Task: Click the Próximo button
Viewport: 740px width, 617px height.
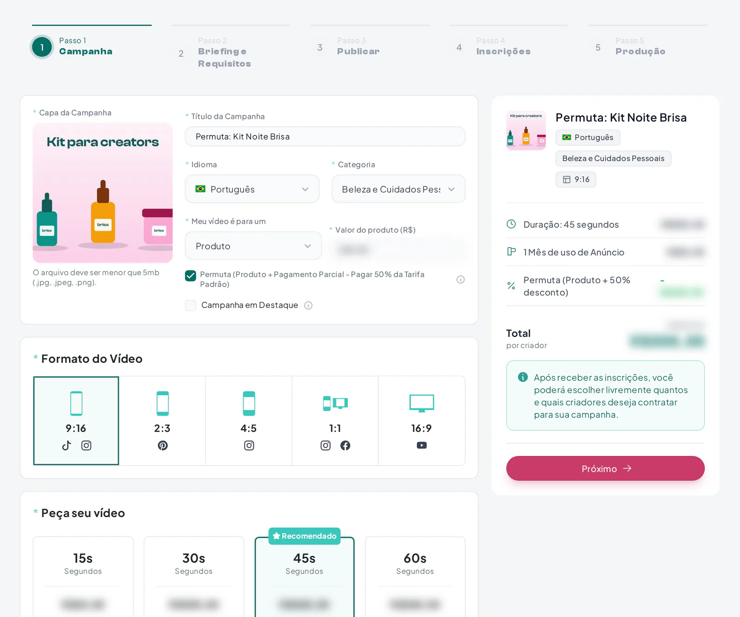Action: click(x=605, y=468)
